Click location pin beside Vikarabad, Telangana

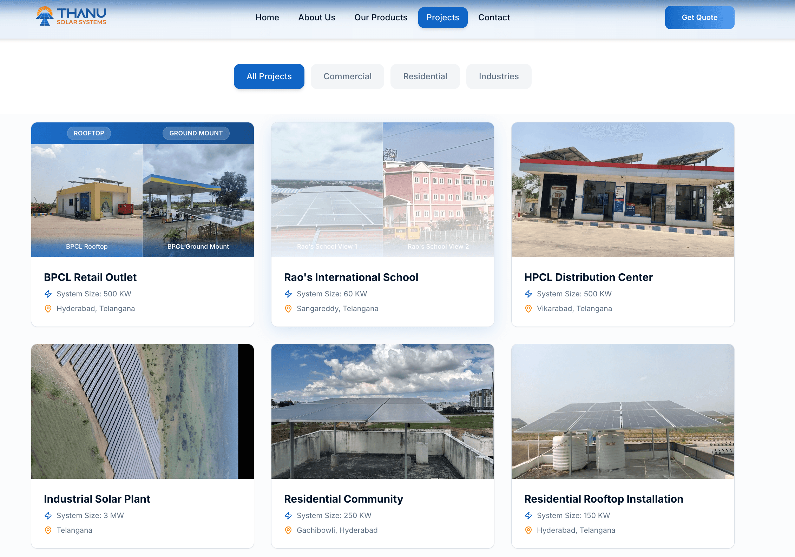528,309
